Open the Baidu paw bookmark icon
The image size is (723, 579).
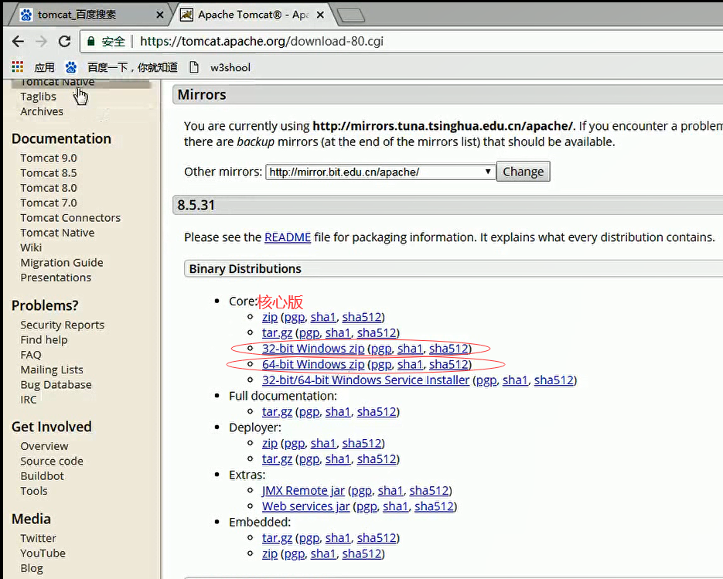70,67
